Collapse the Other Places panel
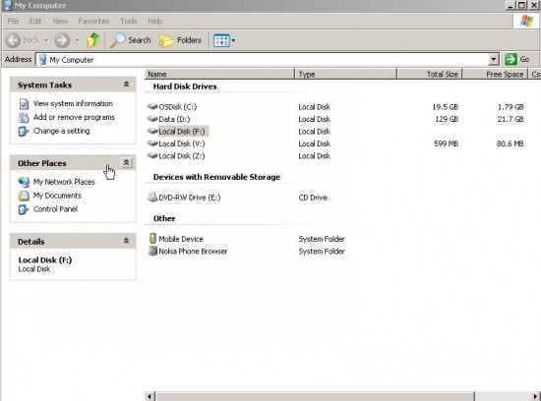The image size is (541, 401). pos(126,162)
